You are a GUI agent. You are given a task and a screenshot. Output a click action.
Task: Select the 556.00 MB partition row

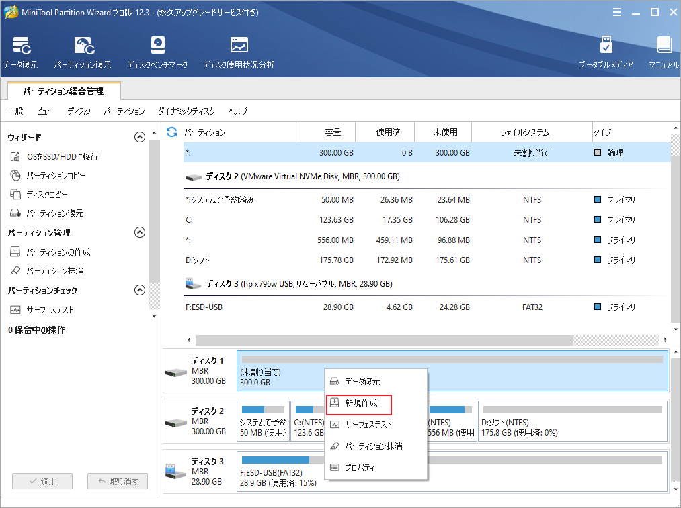click(427, 240)
